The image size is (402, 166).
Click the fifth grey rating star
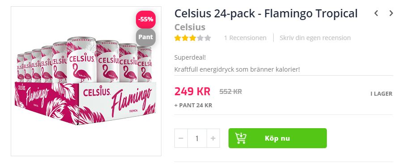point(207,38)
